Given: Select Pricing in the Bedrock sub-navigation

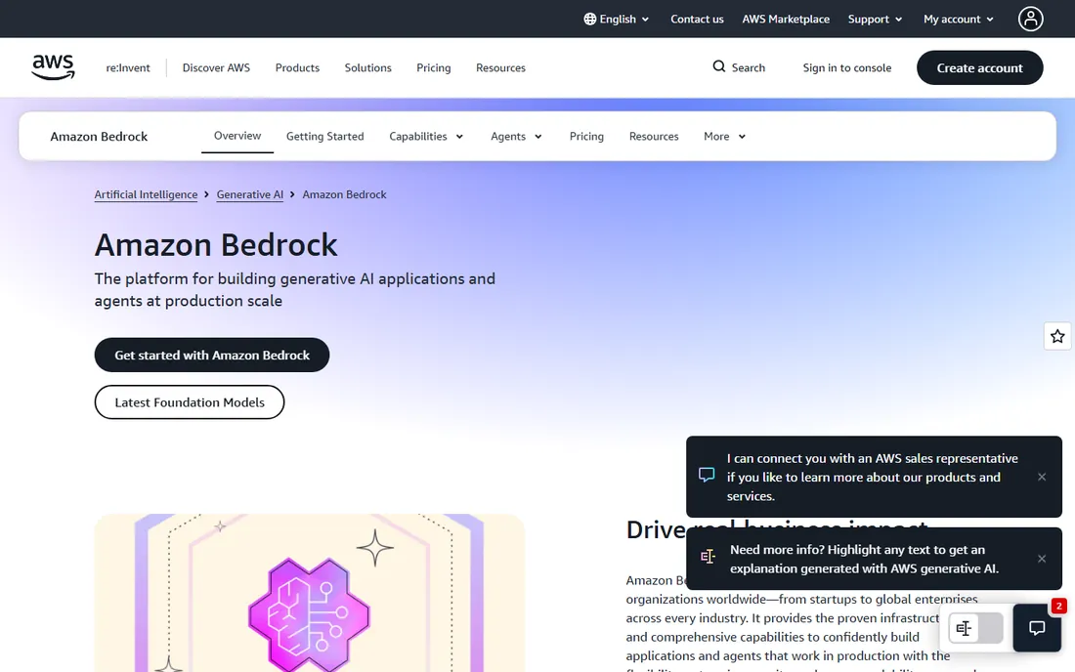Looking at the screenshot, I should (586, 137).
